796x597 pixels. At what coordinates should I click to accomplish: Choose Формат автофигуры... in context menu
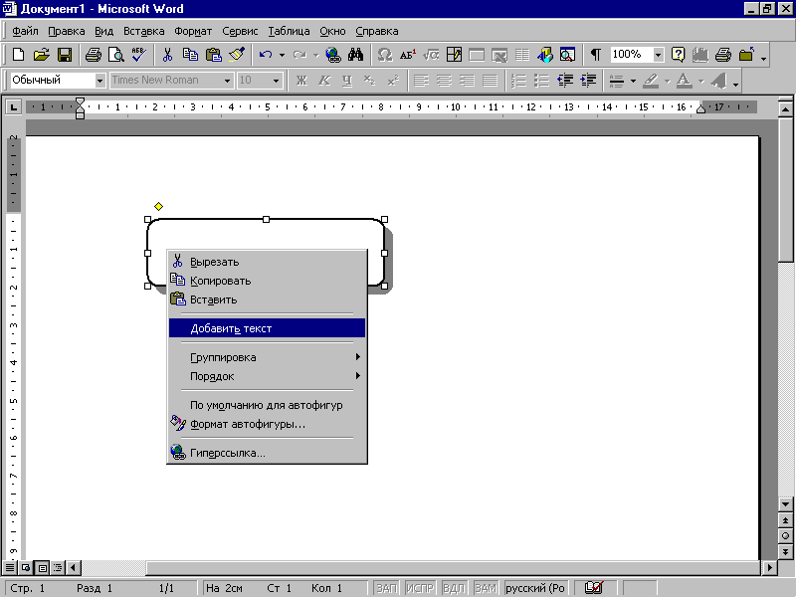267,424
